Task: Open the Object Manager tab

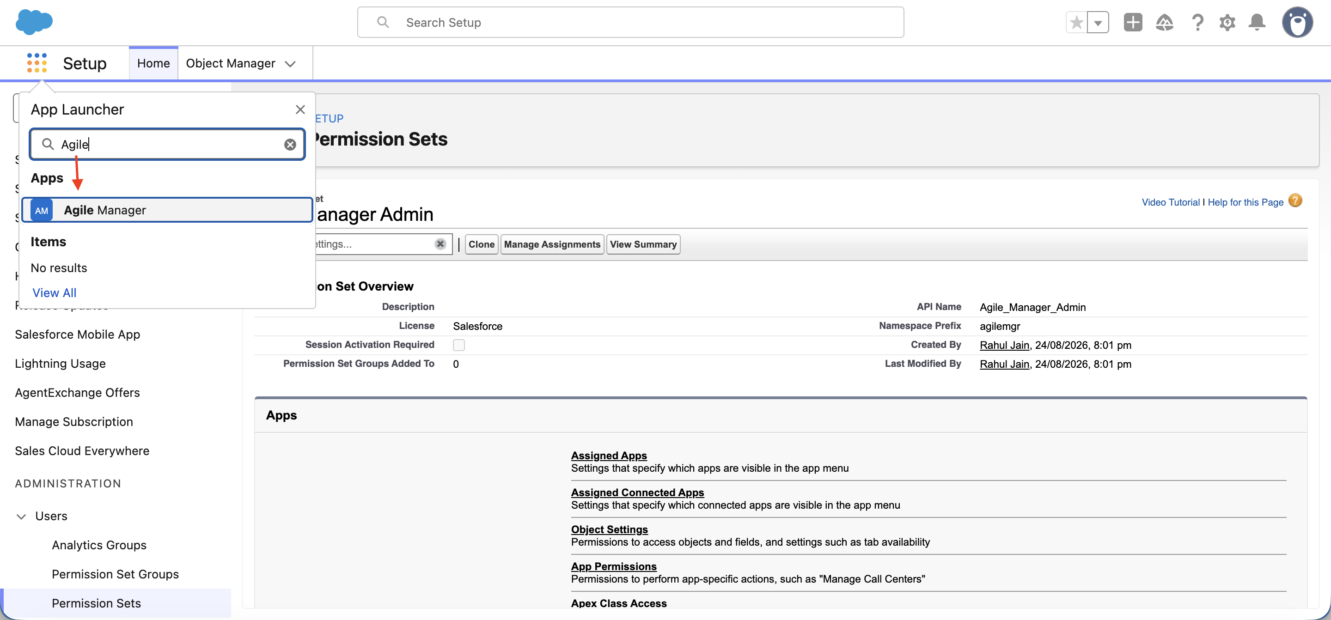Action: 231,63
